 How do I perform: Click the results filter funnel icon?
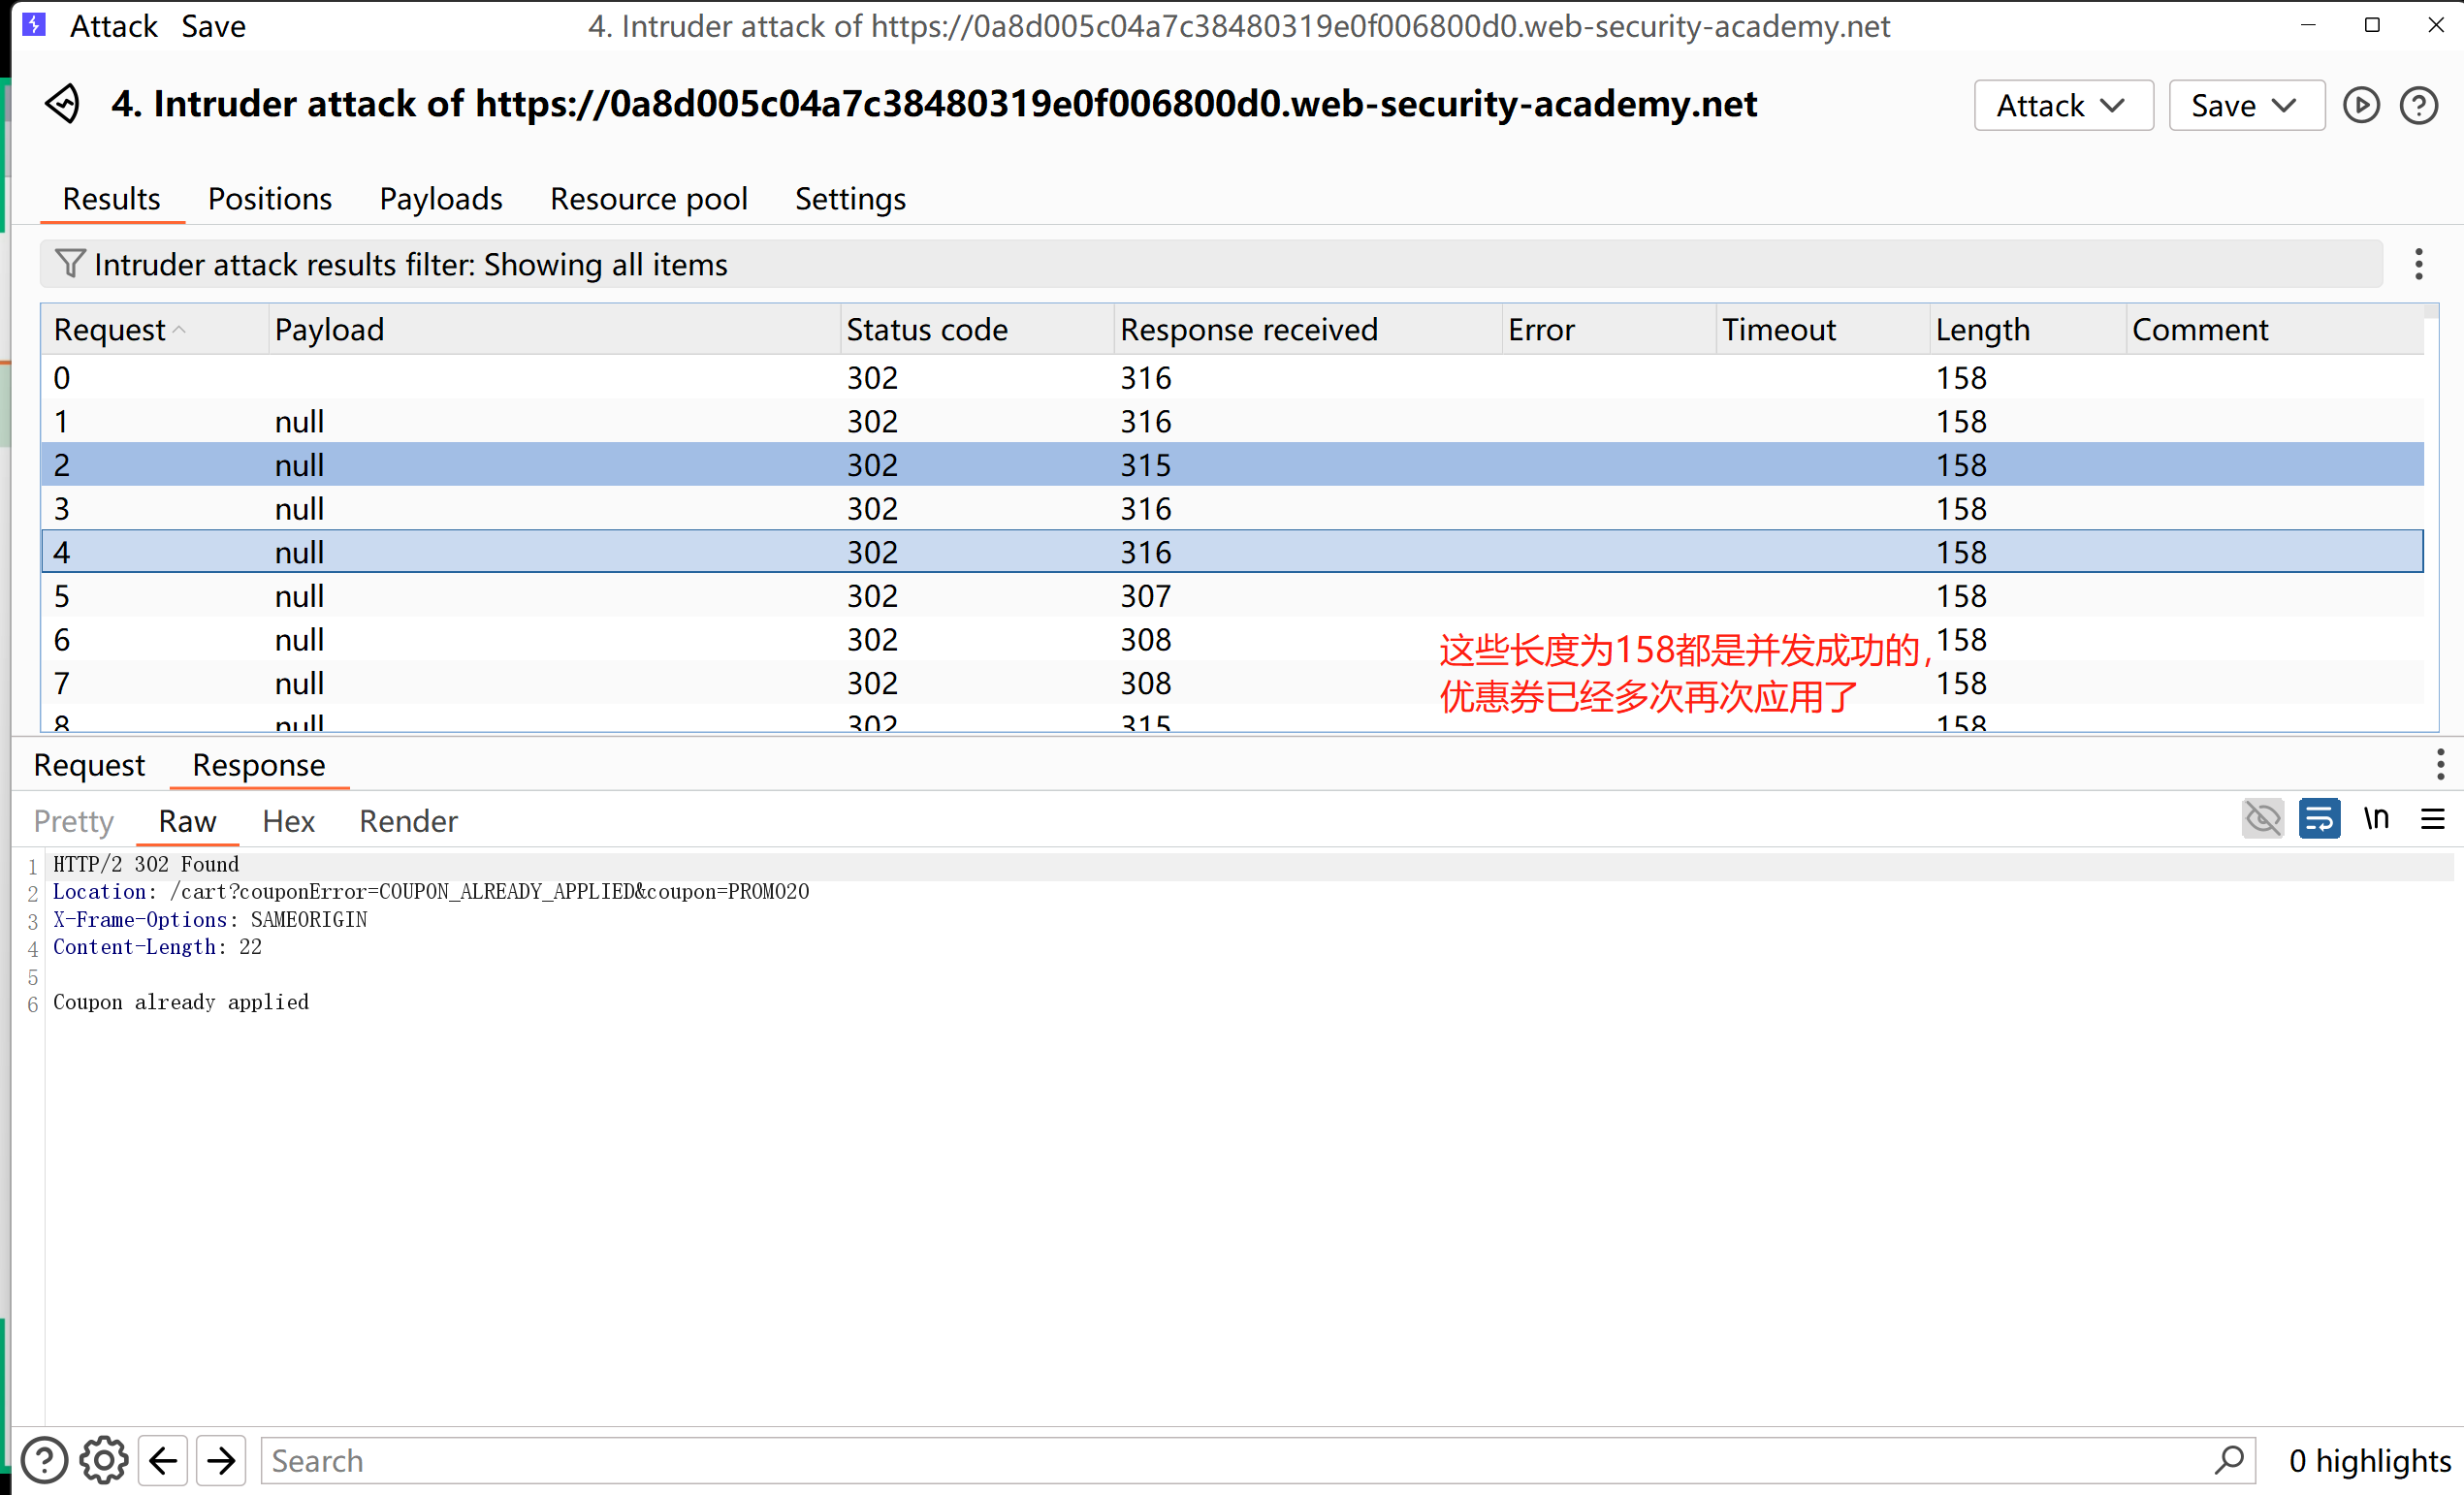coord(70,264)
